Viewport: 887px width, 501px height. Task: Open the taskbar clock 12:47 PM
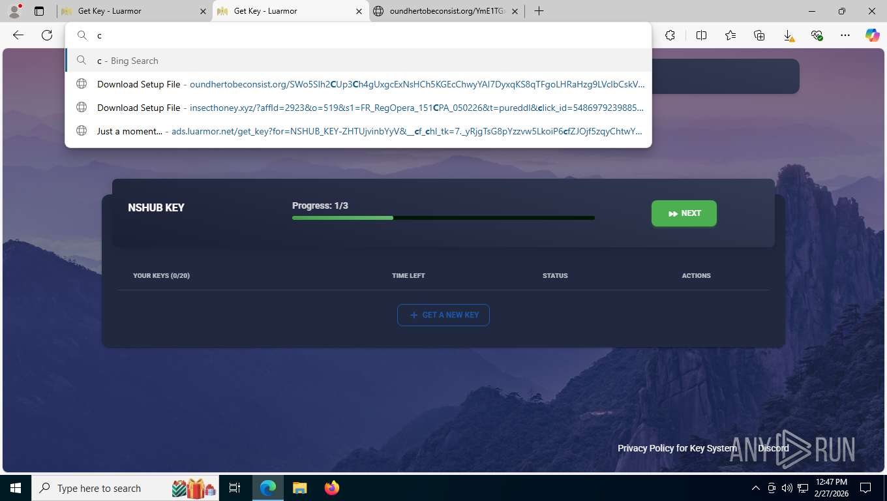click(832, 488)
